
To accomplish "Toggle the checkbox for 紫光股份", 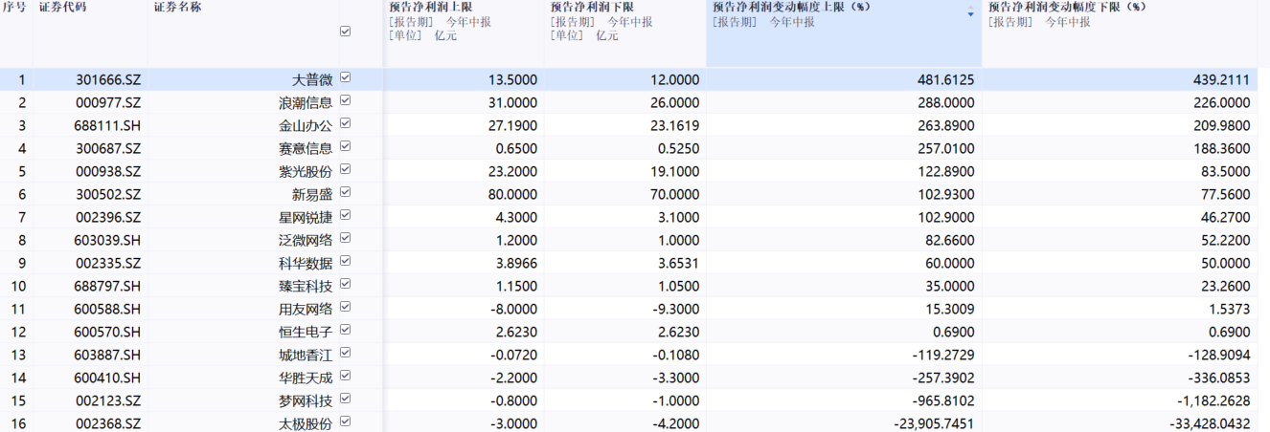I will (x=345, y=169).
